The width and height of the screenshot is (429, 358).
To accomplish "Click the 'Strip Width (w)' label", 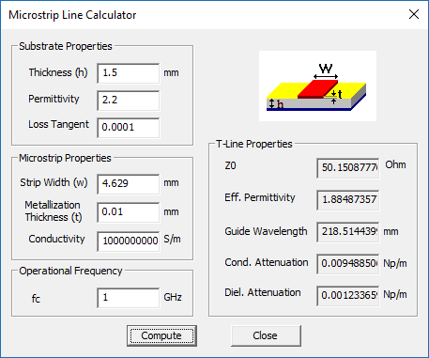I will pyautogui.click(x=54, y=182).
